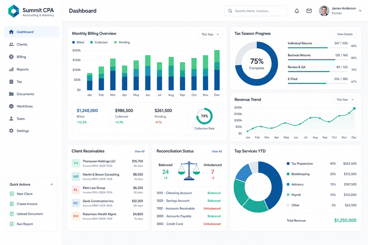Viewport: 368px width, 245px height.
Task: Open Billing menu item
Action: click(32, 57)
